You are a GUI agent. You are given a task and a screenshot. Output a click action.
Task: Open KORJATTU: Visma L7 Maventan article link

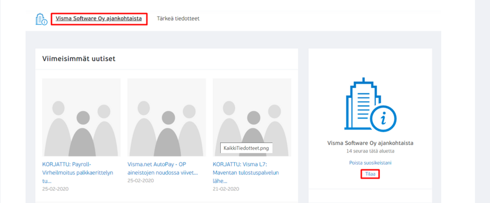point(246,173)
